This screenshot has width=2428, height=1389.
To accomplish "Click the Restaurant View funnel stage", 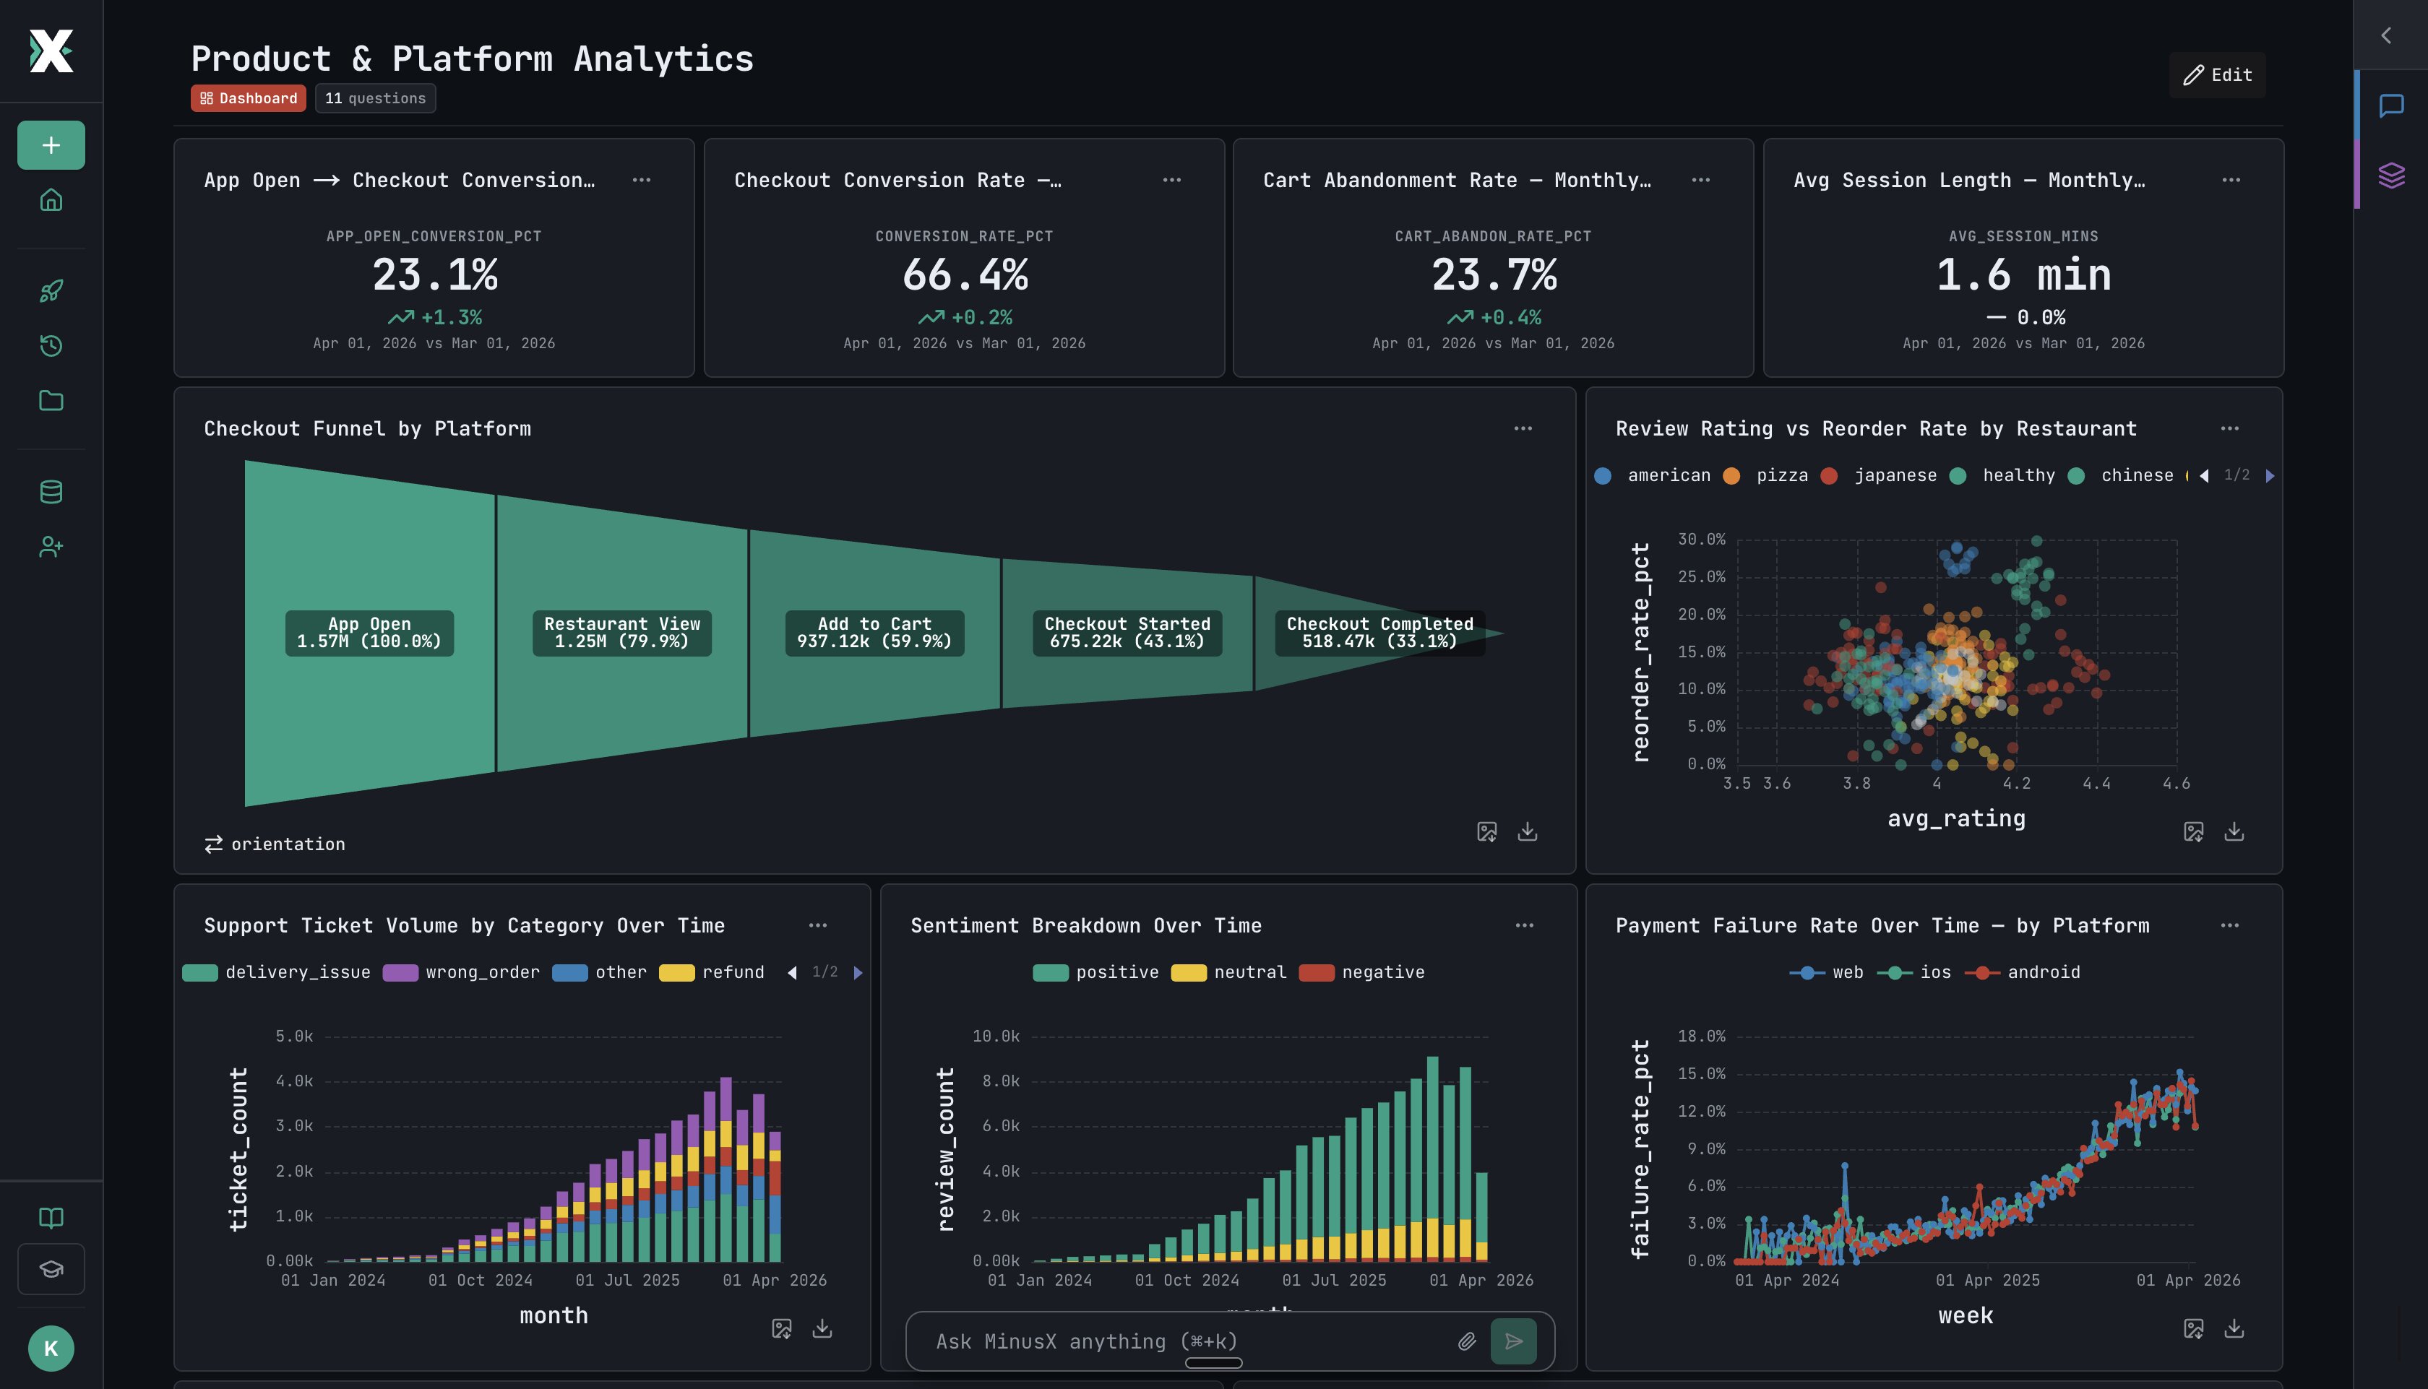I will pos(622,633).
